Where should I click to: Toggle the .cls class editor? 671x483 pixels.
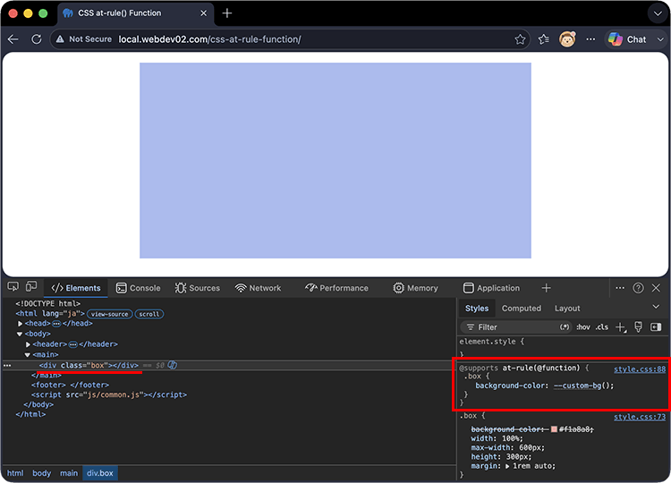(602, 327)
